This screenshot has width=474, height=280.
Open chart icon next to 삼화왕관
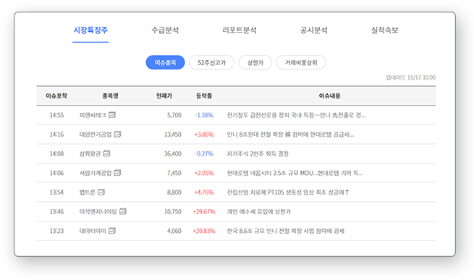coord(106,153)
